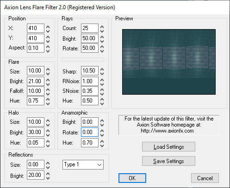Increase Flare Size with up arrow

coord(48,69)
